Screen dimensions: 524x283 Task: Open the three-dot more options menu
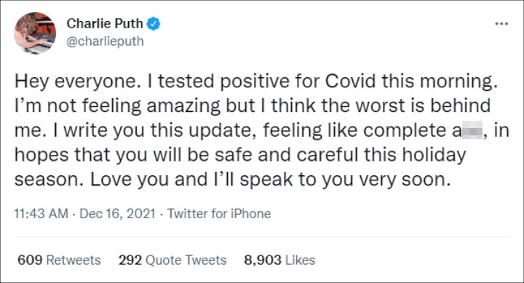501,24
